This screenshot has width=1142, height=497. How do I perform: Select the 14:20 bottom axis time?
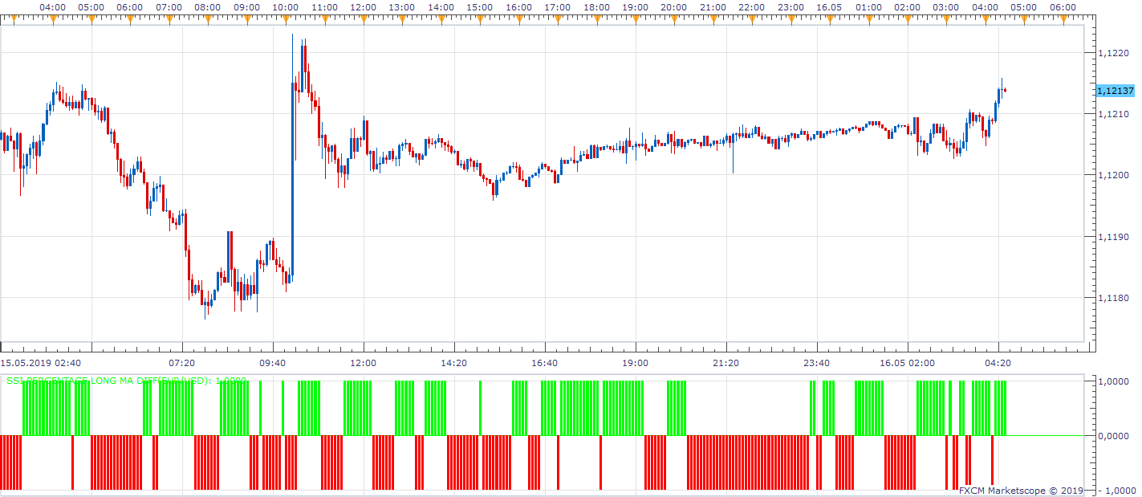tap(454, 363)
